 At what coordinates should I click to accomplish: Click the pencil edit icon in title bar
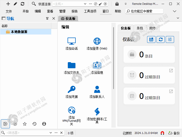click(15, 4)
